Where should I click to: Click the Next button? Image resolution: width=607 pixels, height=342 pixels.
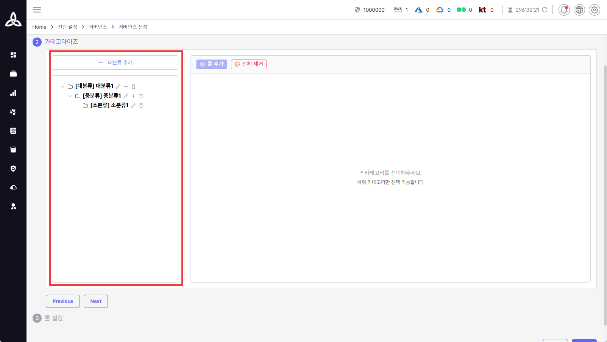coord(96,301)
